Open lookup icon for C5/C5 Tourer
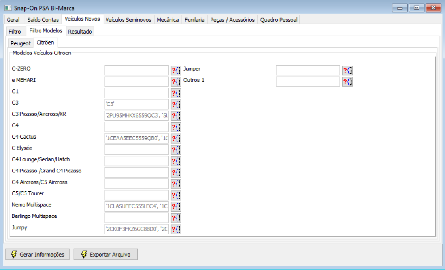This screenshot has height=270, width=445. (x=176, y=195)
